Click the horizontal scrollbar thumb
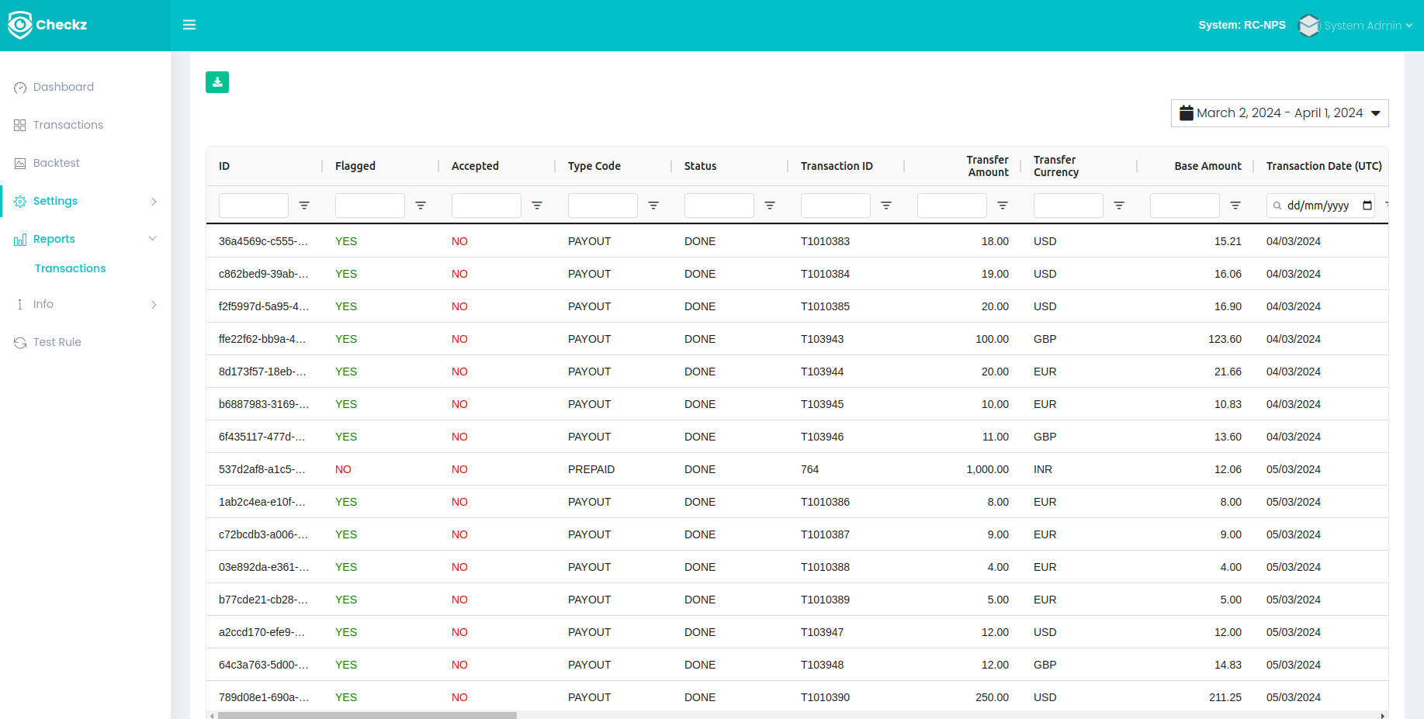The height and width of the screenshot is (719, 1424). pyautogui.click(x=367, y=715)
